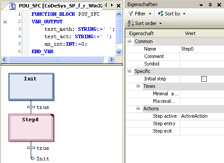Screen dimensions: 224x163
Task: Select the Comment property row label
Action: point(154,56)
